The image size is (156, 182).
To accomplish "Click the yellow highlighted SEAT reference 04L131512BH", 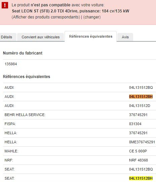I will tap(141, 178).
